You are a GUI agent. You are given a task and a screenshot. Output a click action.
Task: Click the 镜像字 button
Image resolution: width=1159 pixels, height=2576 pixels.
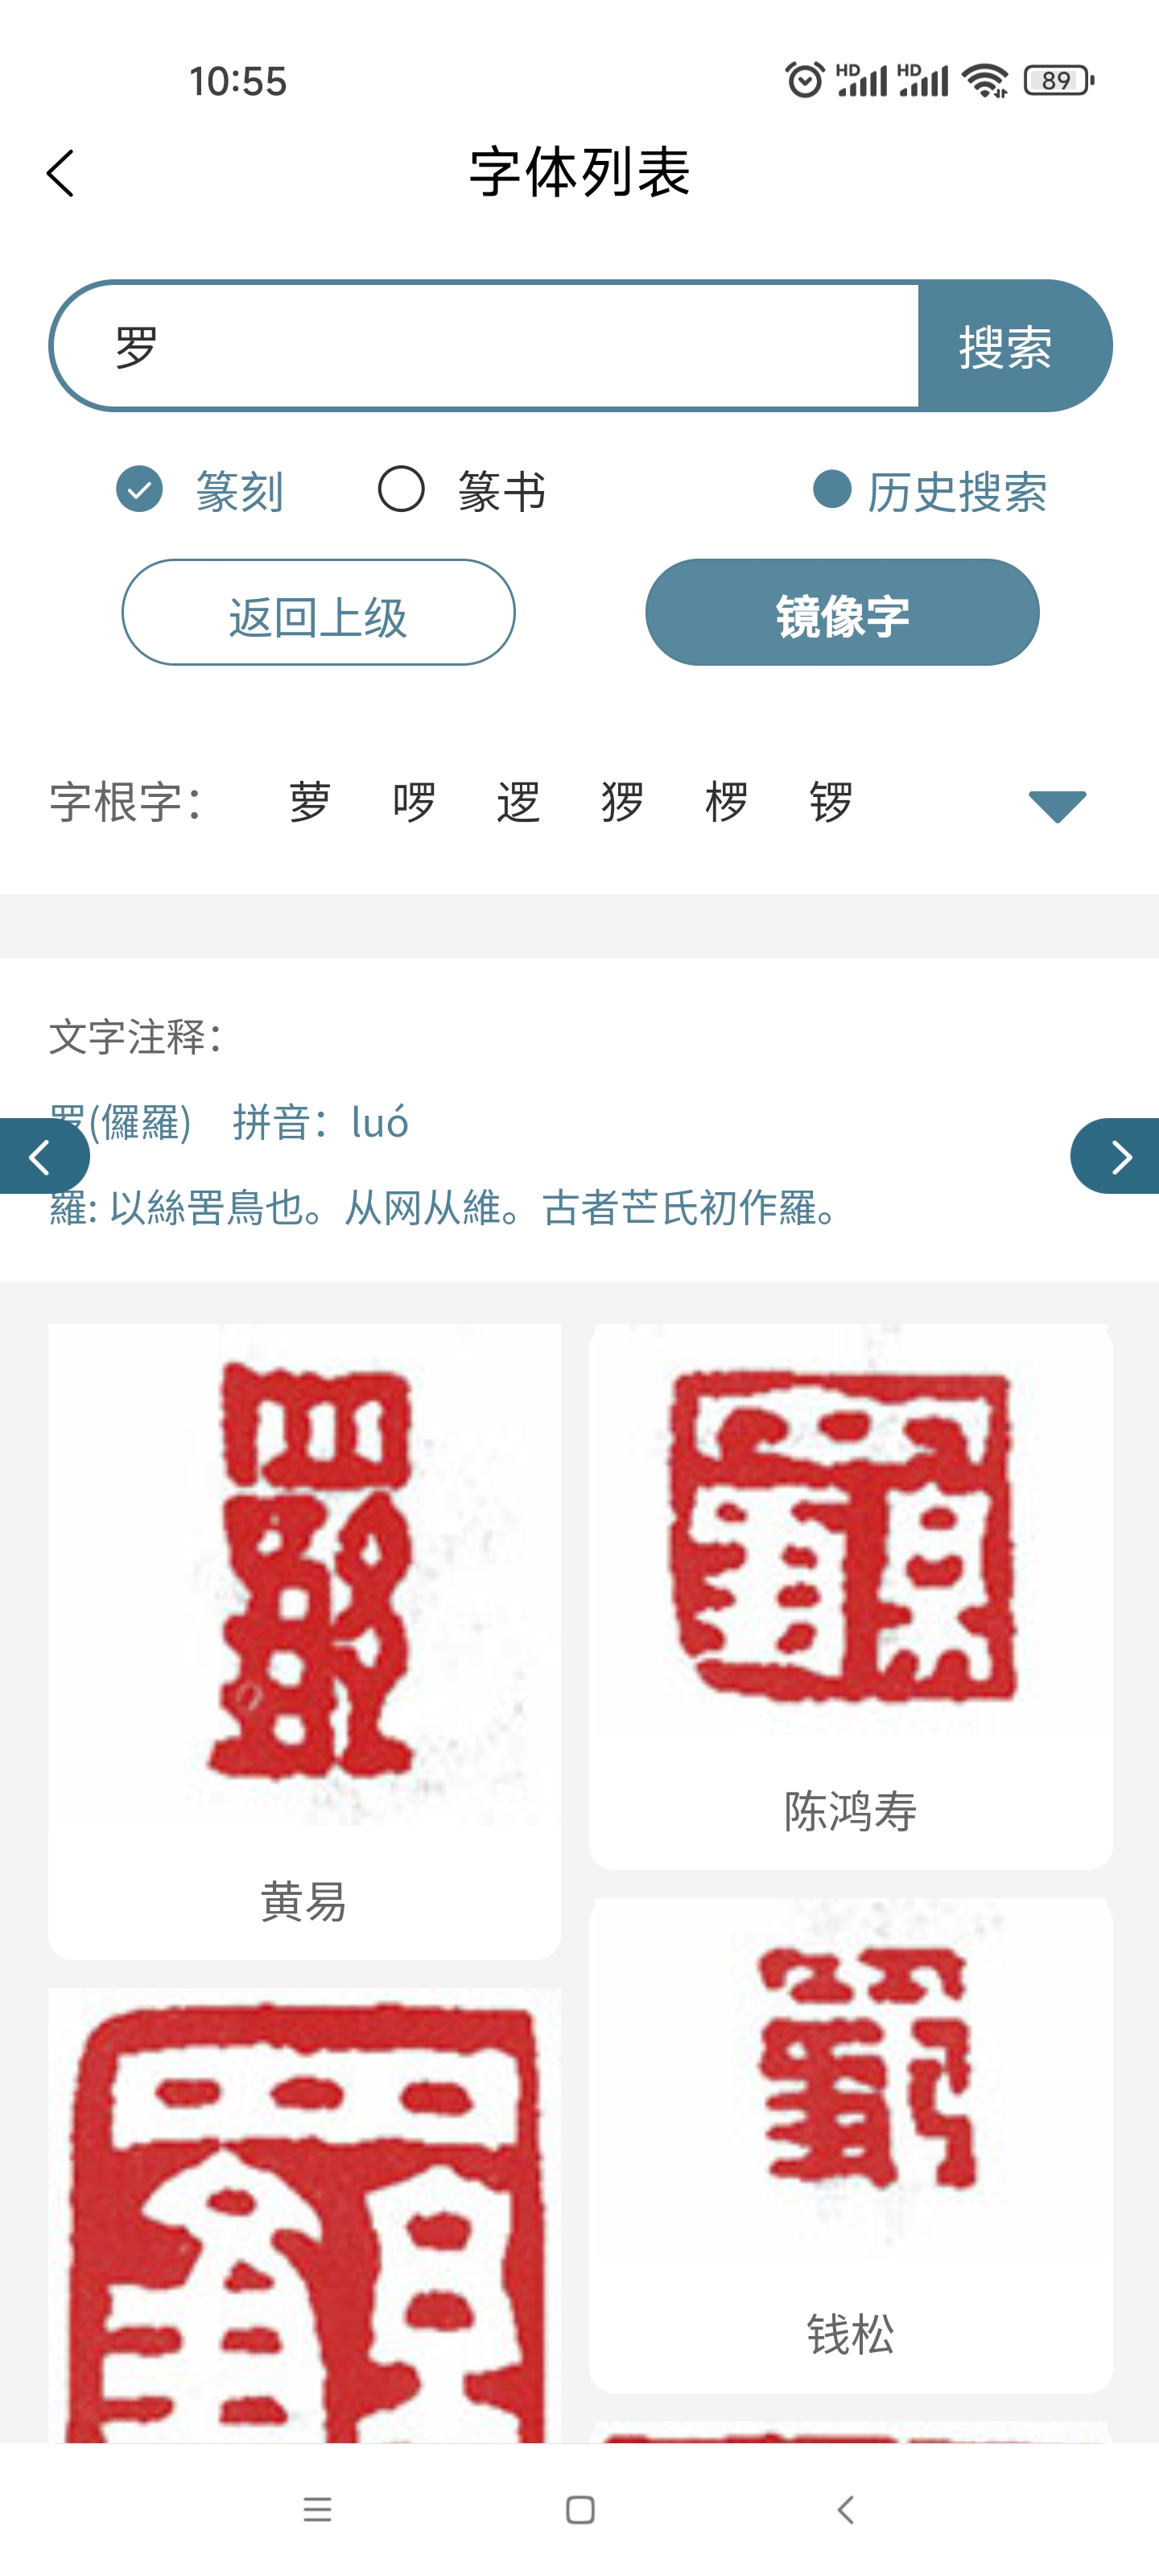click(842, 612)
